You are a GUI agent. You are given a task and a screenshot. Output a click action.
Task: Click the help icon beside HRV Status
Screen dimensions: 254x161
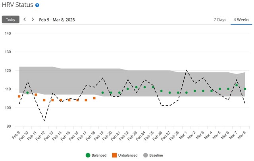tap(37, 5)
